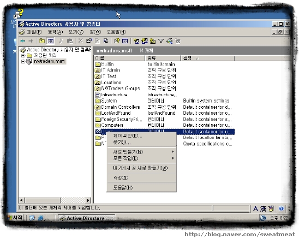Choose 도움말(H) in context menu
Image resolution: width=299 pixels, height=246 pixels.
pyautogui.click(x=141, y=188)
